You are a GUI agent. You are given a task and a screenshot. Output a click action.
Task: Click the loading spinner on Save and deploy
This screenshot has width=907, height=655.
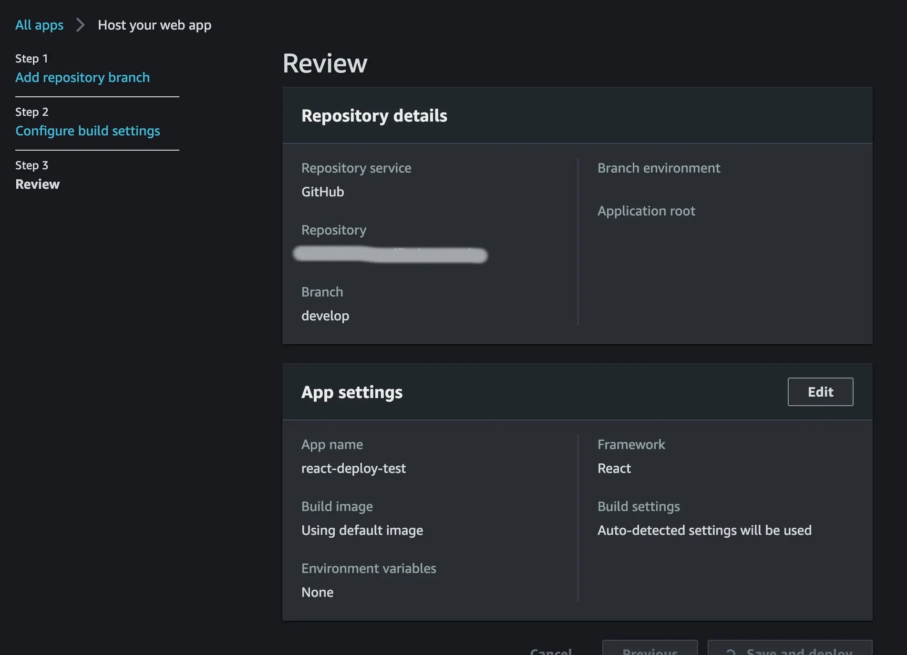pyautogui.click(x=730, y=651)
